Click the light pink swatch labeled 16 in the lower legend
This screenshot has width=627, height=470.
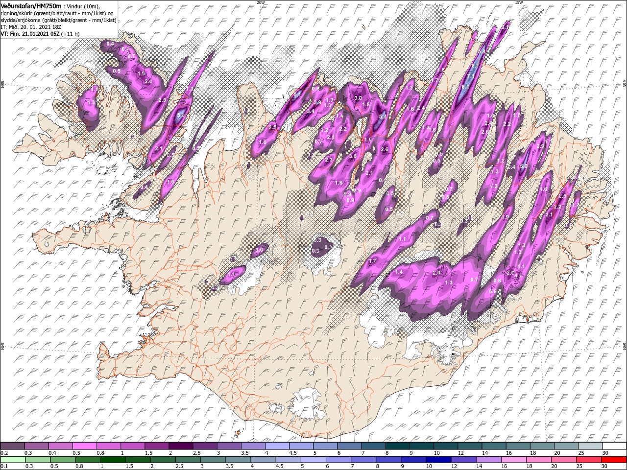[x=514, y=460]
